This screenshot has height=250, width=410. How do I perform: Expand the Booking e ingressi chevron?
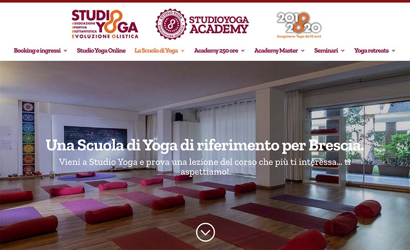click(65, 51)
